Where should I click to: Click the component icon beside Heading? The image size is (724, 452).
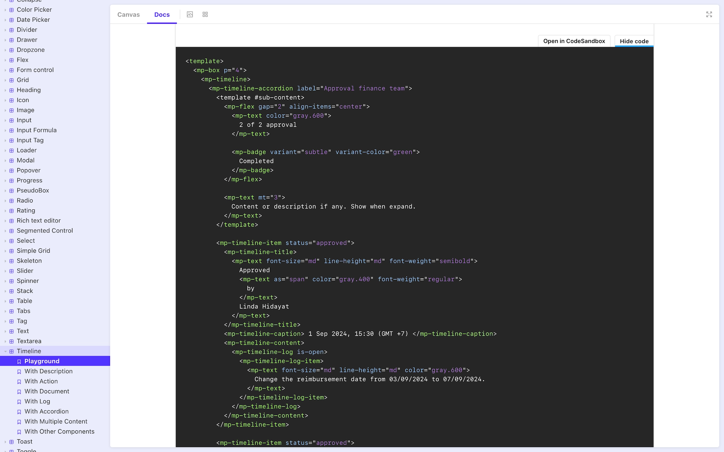pos(12,90)
